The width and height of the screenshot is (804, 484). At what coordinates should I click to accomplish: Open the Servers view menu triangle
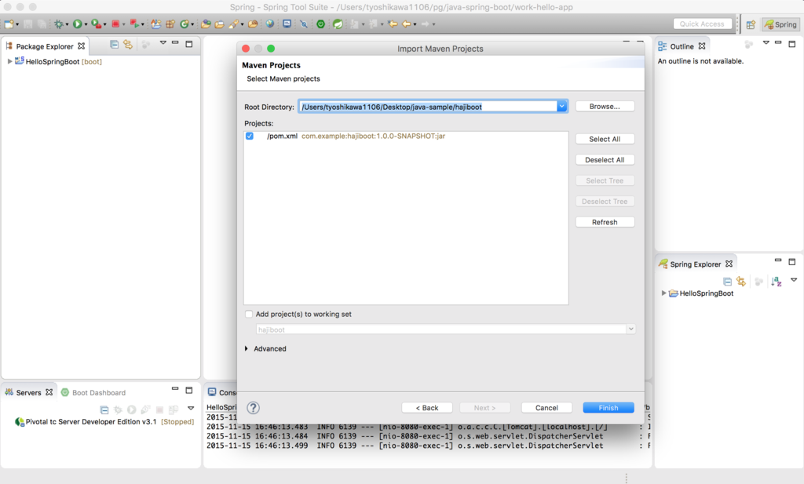(x=191, y=408)
